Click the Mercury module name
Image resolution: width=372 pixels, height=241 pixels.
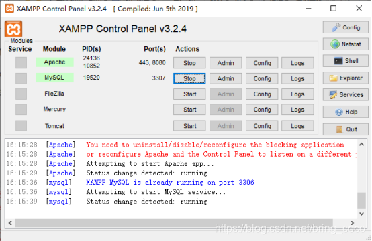54,109
